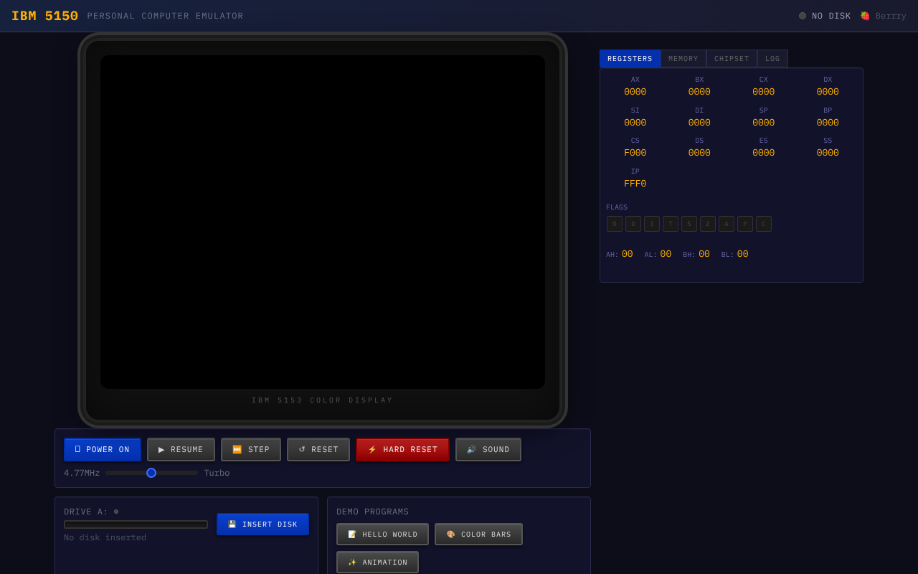
Task: Click the Auxiliary (A) flag indicator
Action: pos(727,224)
